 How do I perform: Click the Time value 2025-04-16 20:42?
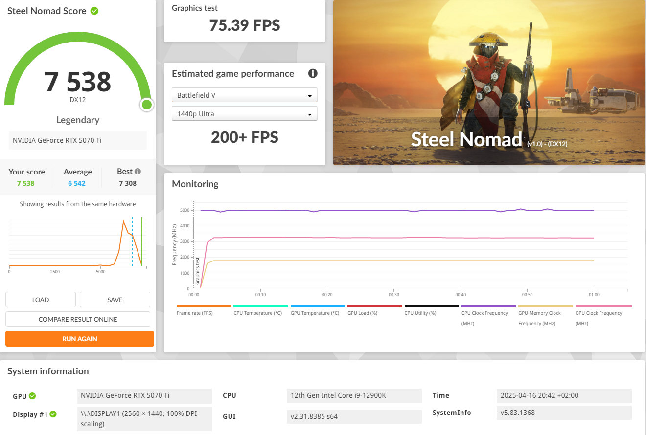pyautogui.click(x=564, y=395)
